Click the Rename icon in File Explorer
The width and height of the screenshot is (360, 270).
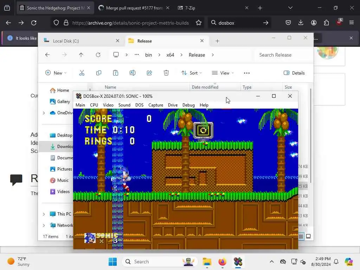133,73
